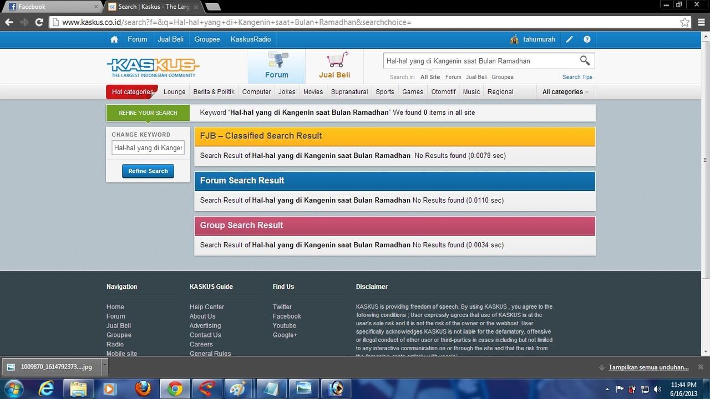Image resolution: width=710 pixels, height=399 pixels.
Task: Open Games category
Action: [x=413, y=92]
